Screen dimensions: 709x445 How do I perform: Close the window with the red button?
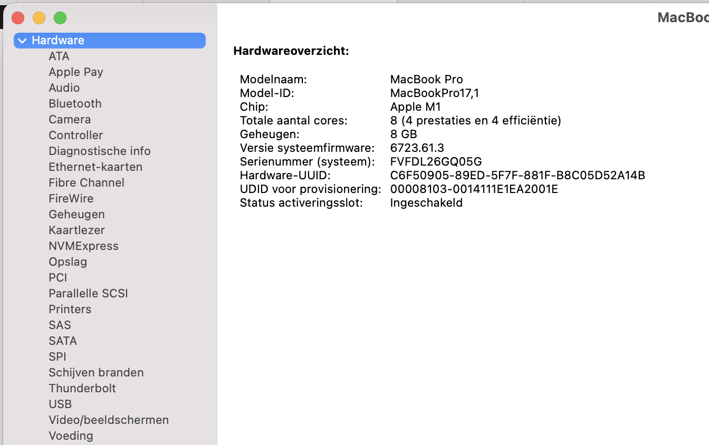click(x=18, y=18)
